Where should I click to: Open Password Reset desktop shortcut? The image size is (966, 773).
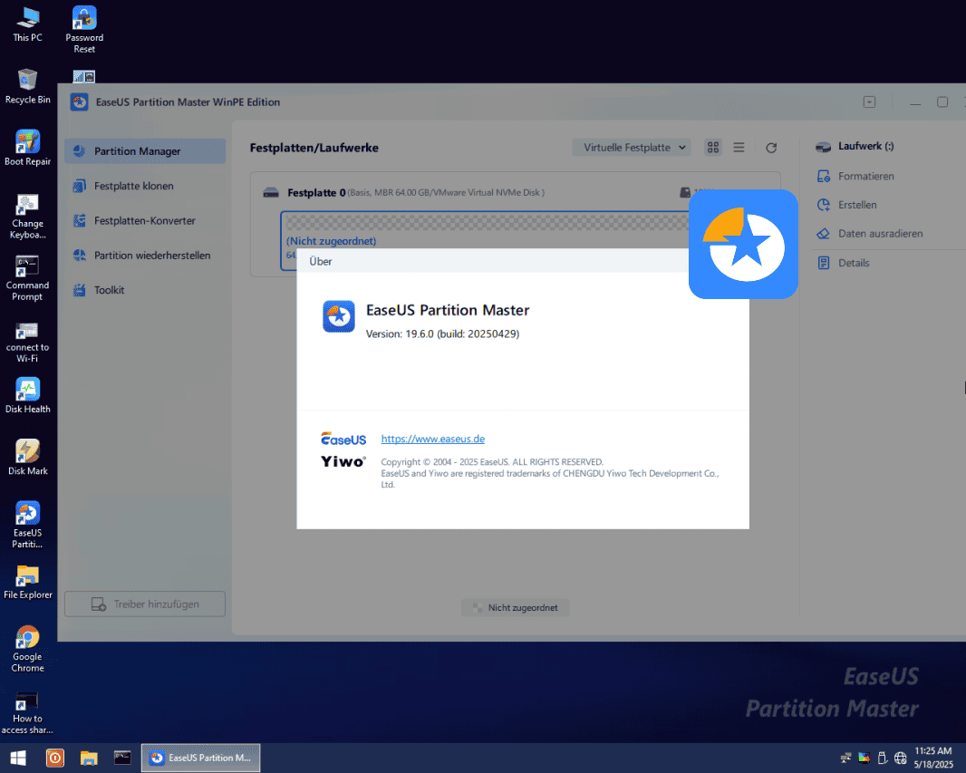click(84, 30)
